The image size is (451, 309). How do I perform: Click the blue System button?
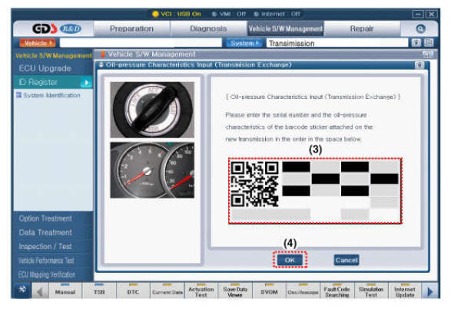pos(244,43)
